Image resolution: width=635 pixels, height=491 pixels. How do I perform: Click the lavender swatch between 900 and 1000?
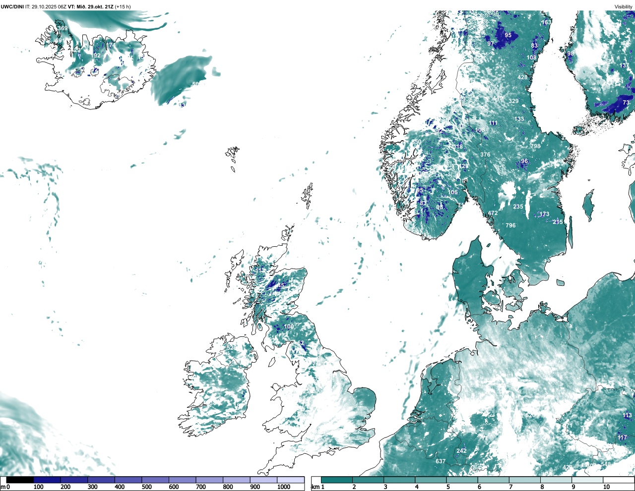pos(263,480)
